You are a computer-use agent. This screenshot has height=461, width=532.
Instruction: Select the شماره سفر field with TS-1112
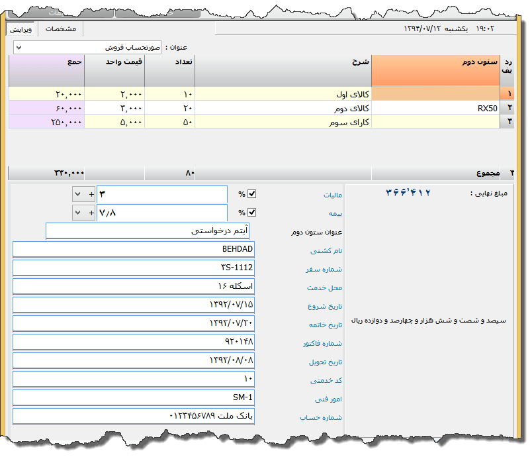133,268
